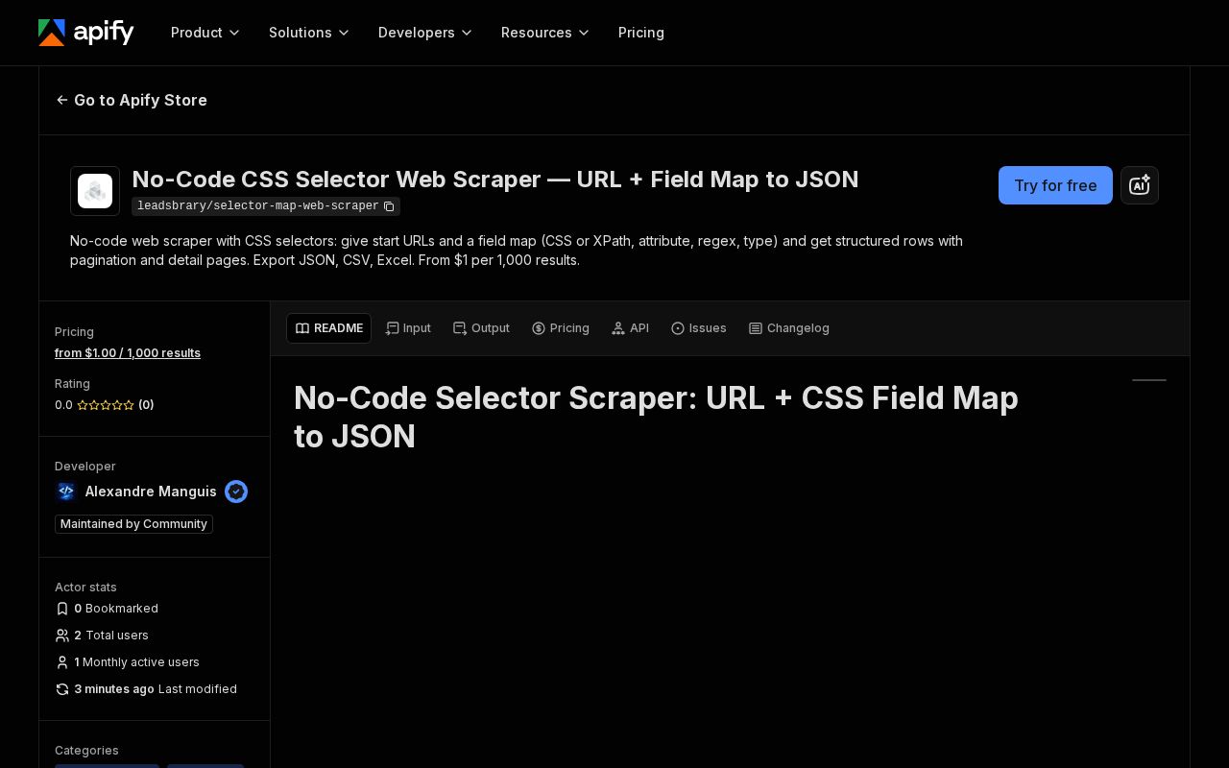The height and width of the screenshot is (768, 1229).
Task: Click the Categories heading text
Action: click(86, 751)
